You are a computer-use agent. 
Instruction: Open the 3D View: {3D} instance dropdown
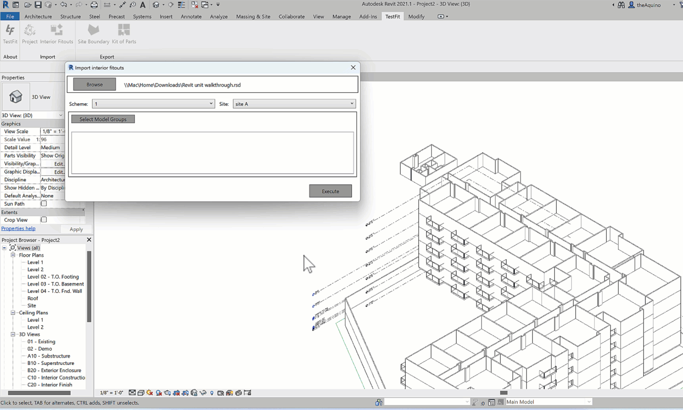pyautogui.click(x=32, y=115)
